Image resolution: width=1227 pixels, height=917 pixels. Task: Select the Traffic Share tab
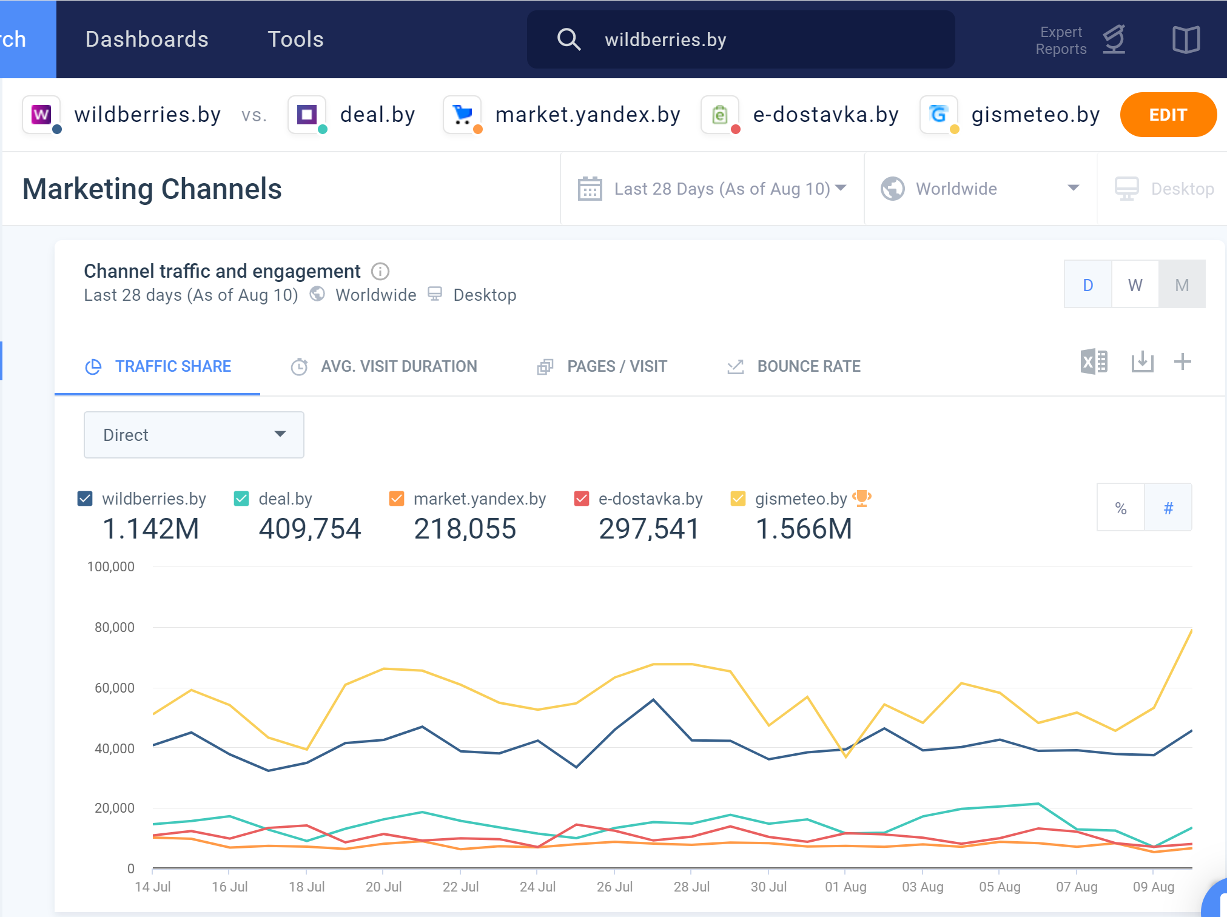[x=158, y=366]
